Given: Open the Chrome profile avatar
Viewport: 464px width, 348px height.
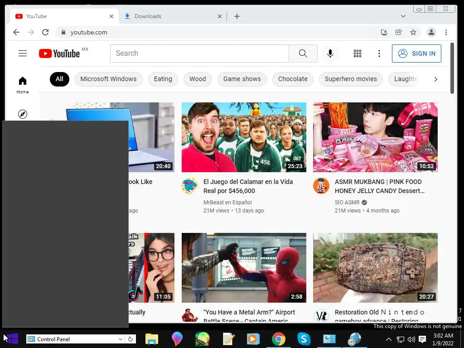Looking at the screenshot, I should (431, 32).
